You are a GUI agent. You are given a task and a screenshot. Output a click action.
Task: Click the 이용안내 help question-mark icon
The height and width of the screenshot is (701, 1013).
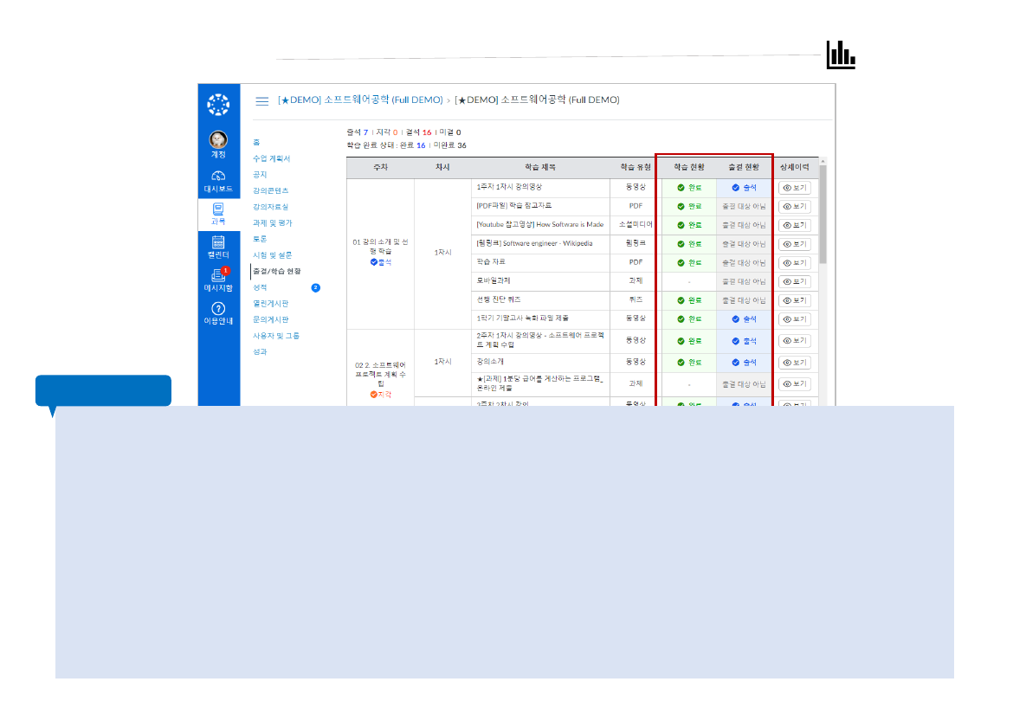coord(217,307)
